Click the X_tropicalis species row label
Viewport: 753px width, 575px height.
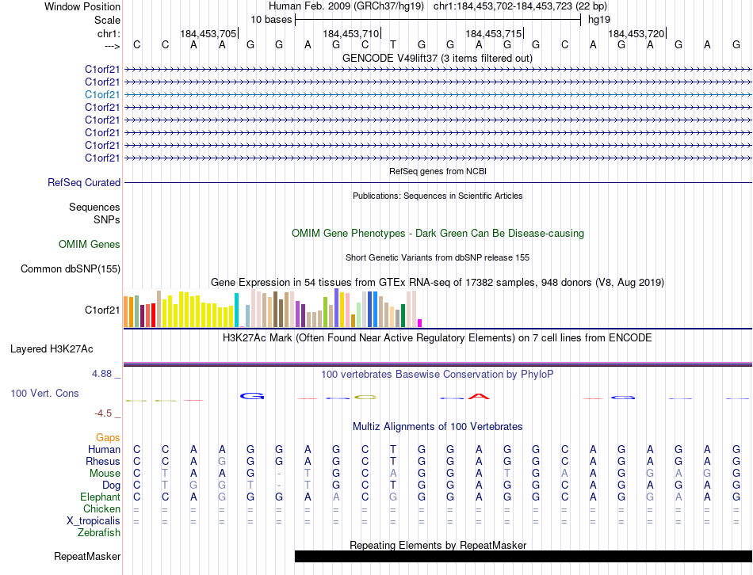94,520
